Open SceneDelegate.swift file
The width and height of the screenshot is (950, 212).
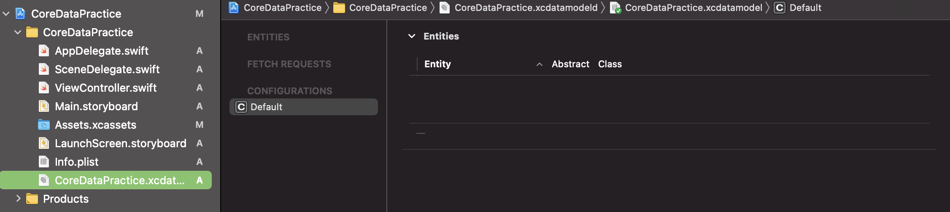(x=107, y=69)
